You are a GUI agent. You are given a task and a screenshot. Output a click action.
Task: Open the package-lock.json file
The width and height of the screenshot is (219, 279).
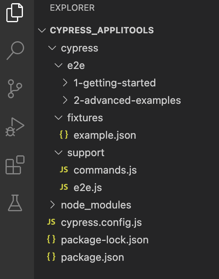click(x=105, y=240)
